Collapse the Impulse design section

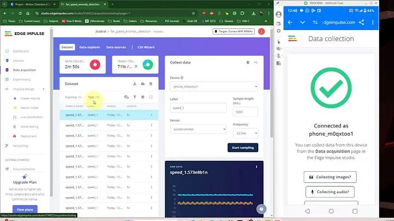coord(43,89)
